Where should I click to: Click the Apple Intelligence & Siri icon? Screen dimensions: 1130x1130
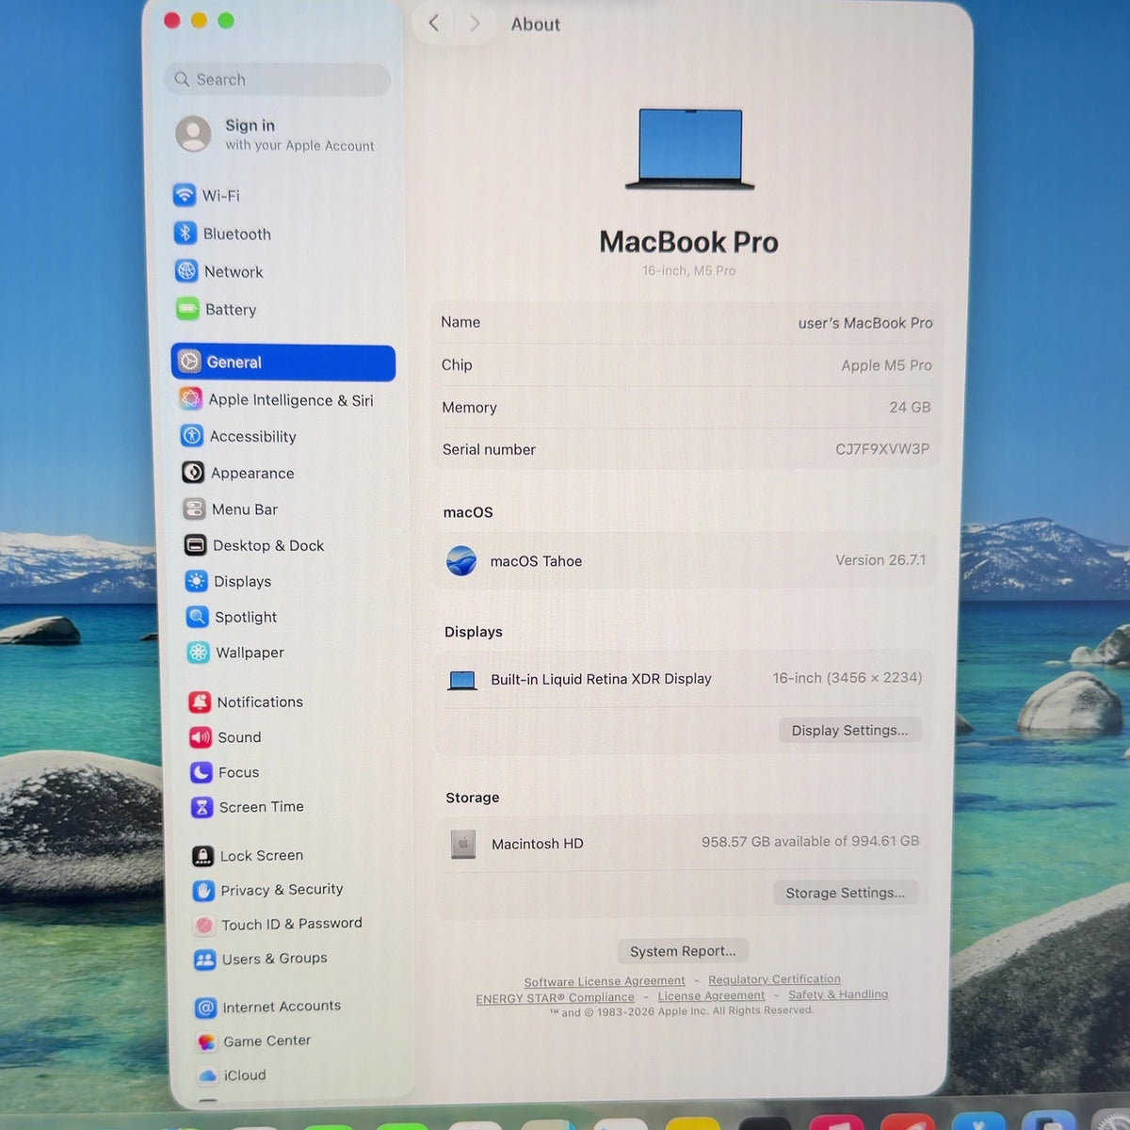tap(191, 399)
